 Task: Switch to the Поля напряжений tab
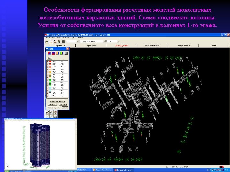(152, 46)
